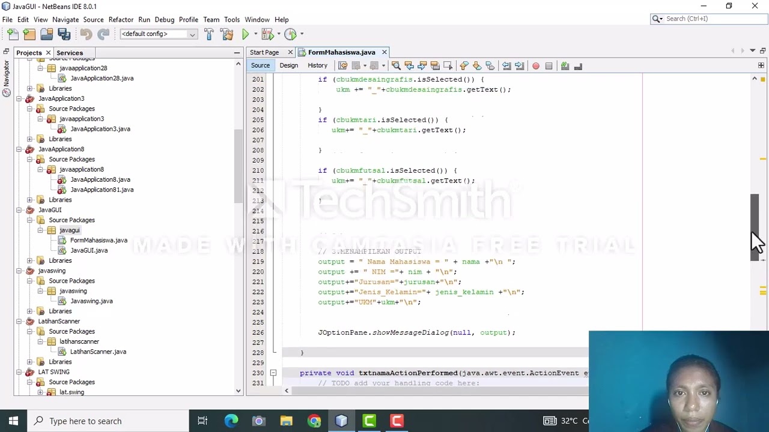Switch to the Services tab
The image size is (769, 432).
click(x=70, y=53)
